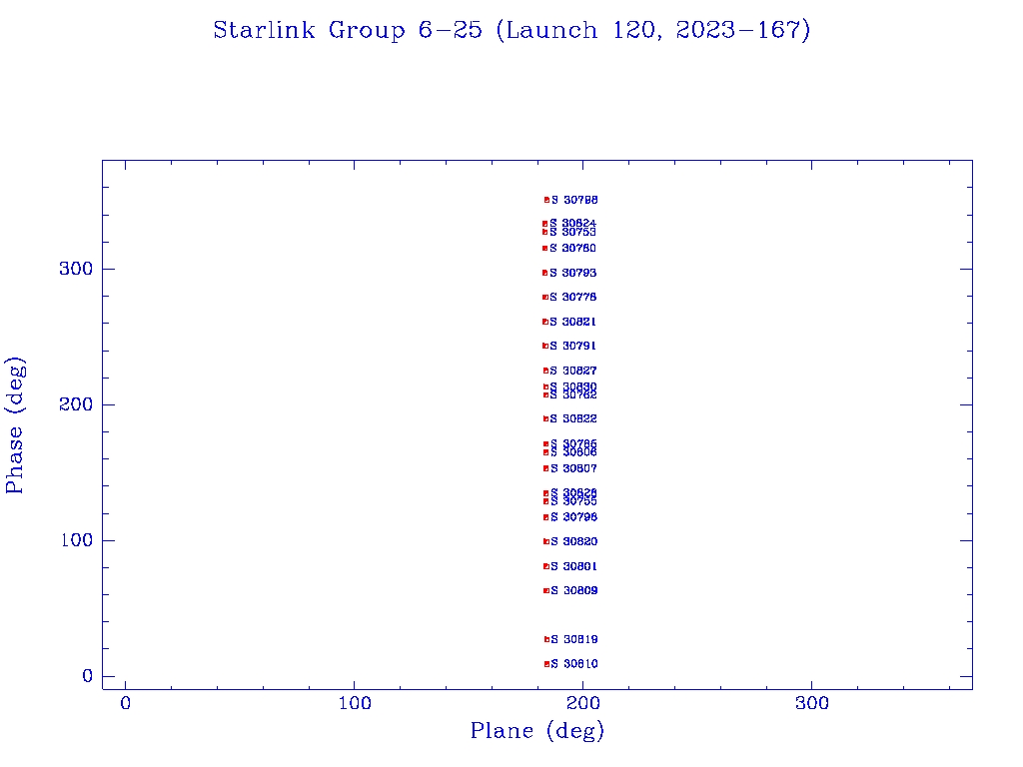
Task: Click the Phase (deg) axis label
Action: [15, 425]
